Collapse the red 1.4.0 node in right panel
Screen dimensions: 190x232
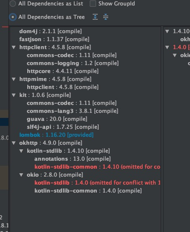(167, 47)
